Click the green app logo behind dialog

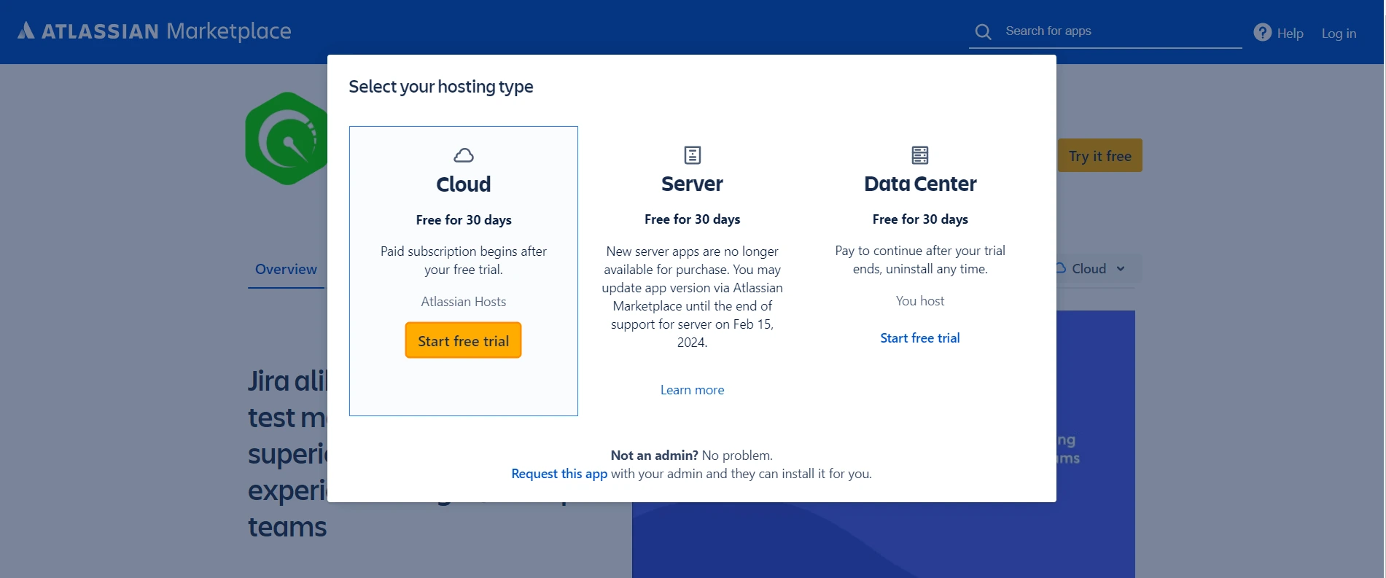[287, 138]
